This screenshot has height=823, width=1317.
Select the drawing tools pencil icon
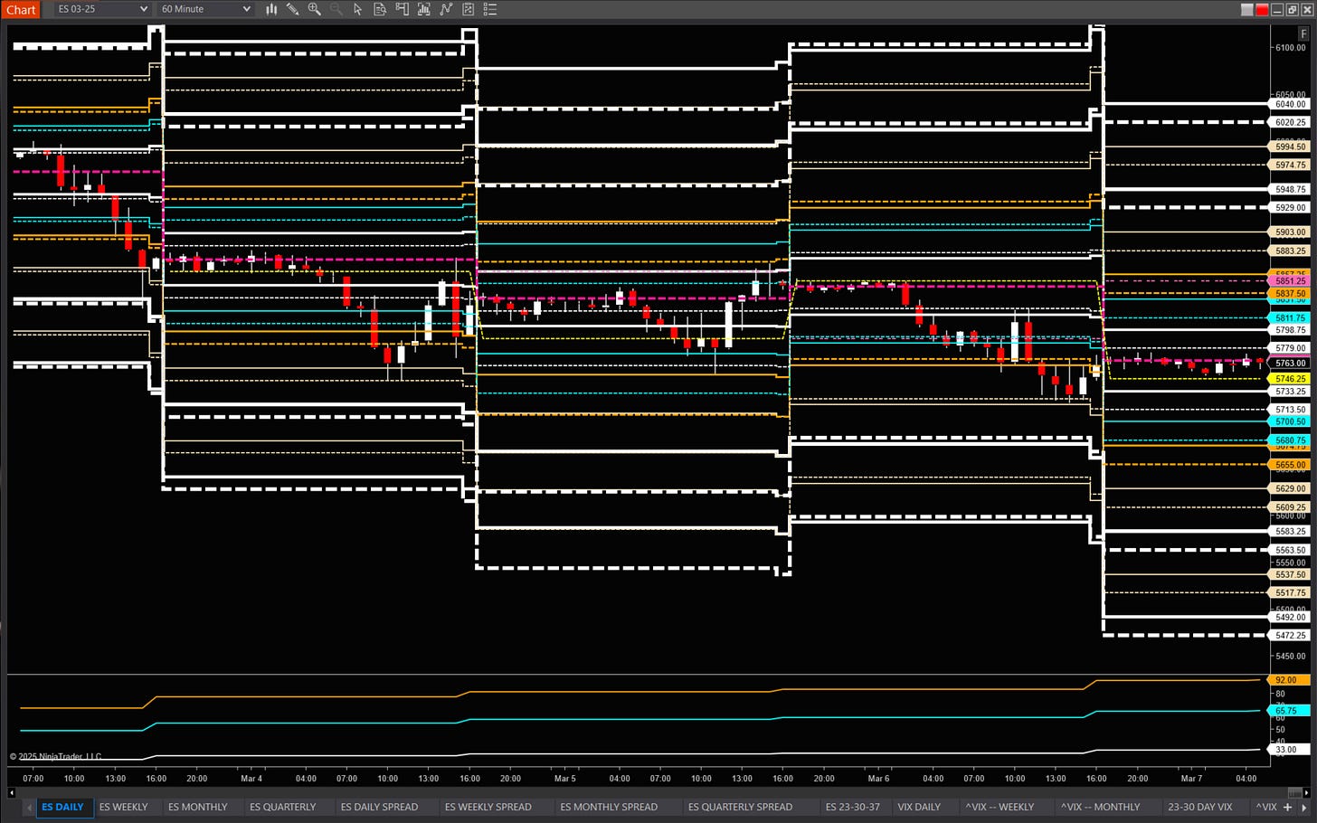click(x=293, y=9)
